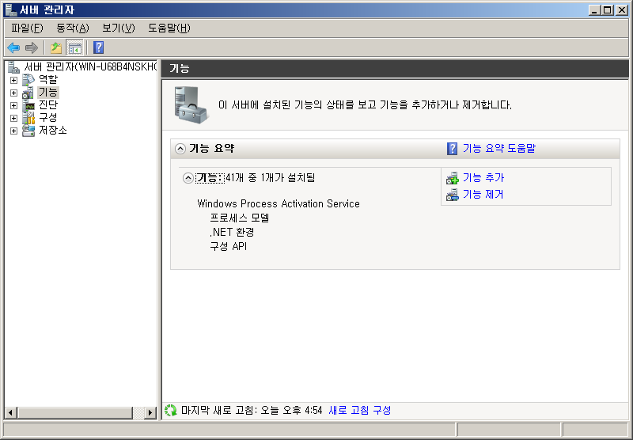
Task: Expand the 역할 (Roles) tree node
Action: pyautogui.click(x=13, y=80)
